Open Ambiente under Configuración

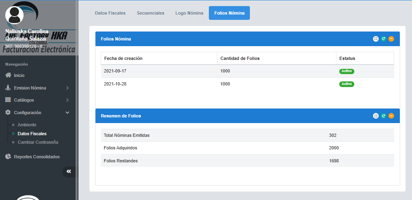tap(27, 125)
